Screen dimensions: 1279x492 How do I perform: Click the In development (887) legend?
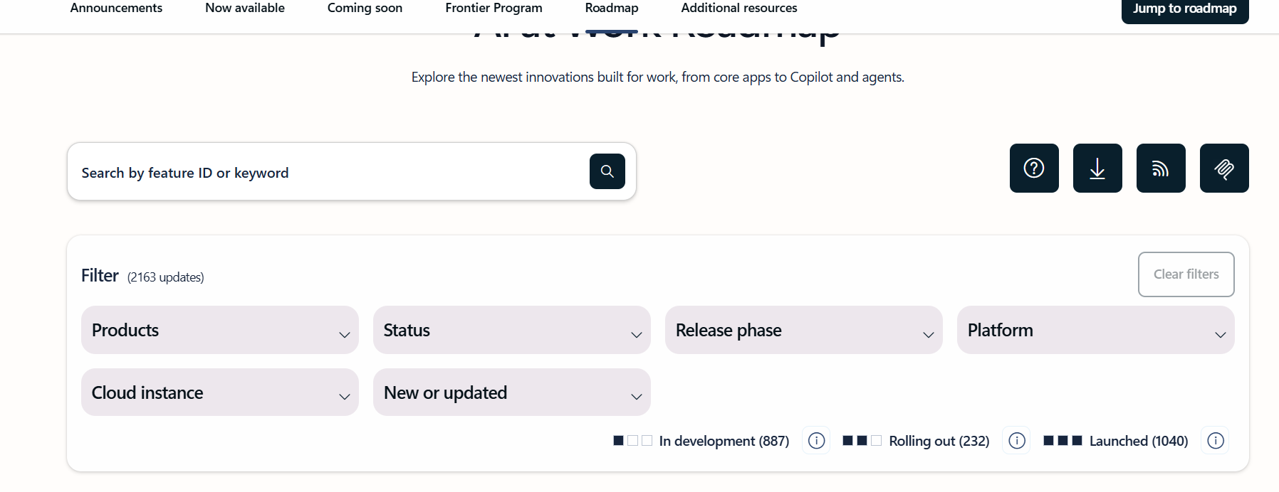(x=701, y=441)
